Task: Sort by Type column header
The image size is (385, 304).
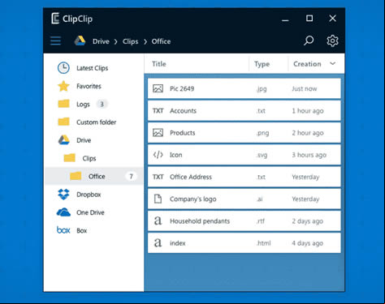Action: point(262,64)
